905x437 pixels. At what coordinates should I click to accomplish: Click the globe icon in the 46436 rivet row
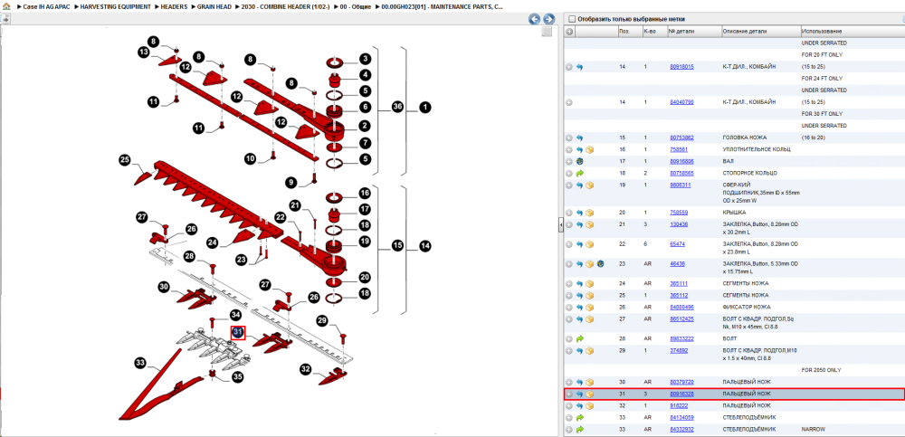pyautogui.click(x=600, y=264)
